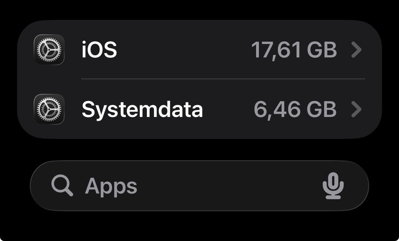Click the divider line below the iOS row

pos(223,79)
